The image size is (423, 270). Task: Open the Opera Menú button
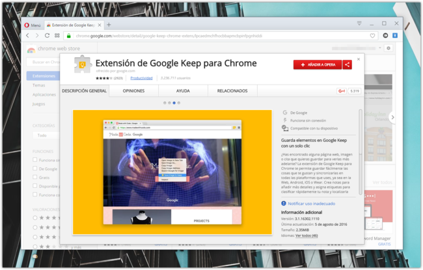(33, 25)
